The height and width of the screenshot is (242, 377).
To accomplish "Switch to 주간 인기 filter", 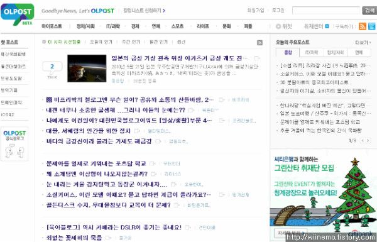I will pos(131,42).
